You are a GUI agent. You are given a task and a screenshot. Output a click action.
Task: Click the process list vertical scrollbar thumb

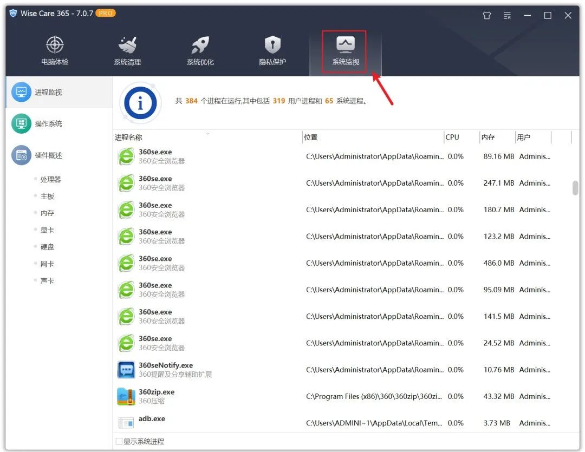click(x=575, y=188)
